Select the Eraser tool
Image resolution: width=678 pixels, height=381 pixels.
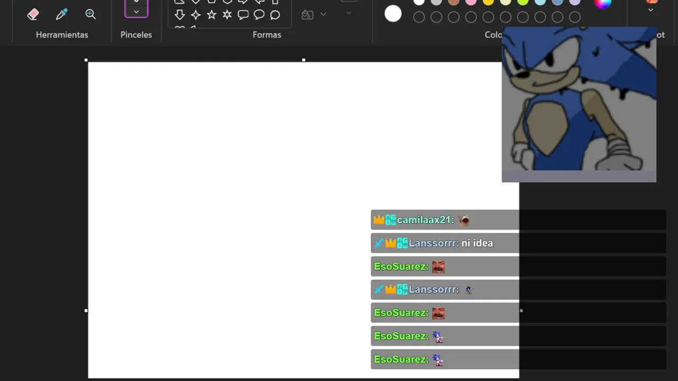[33, 14]
